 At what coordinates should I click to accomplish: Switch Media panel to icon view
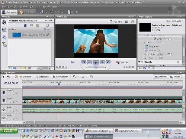coord(15,68)
